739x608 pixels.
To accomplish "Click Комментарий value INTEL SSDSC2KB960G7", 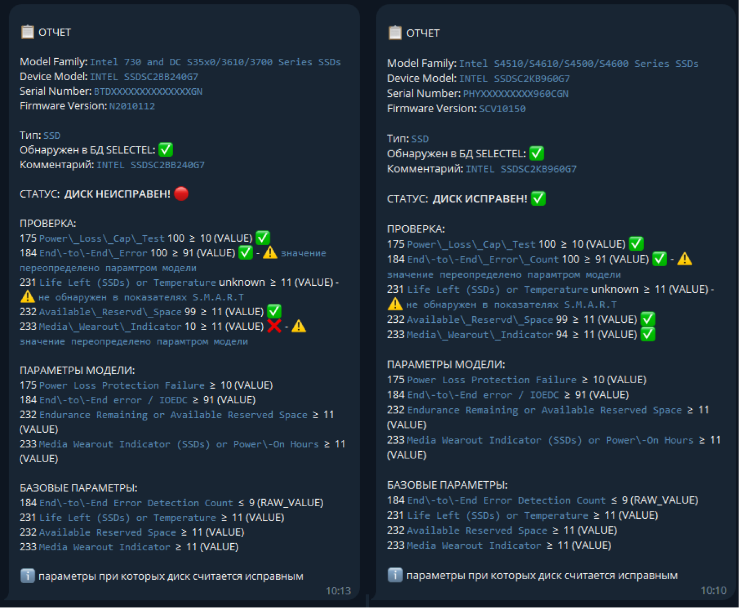I will [521, 169].
